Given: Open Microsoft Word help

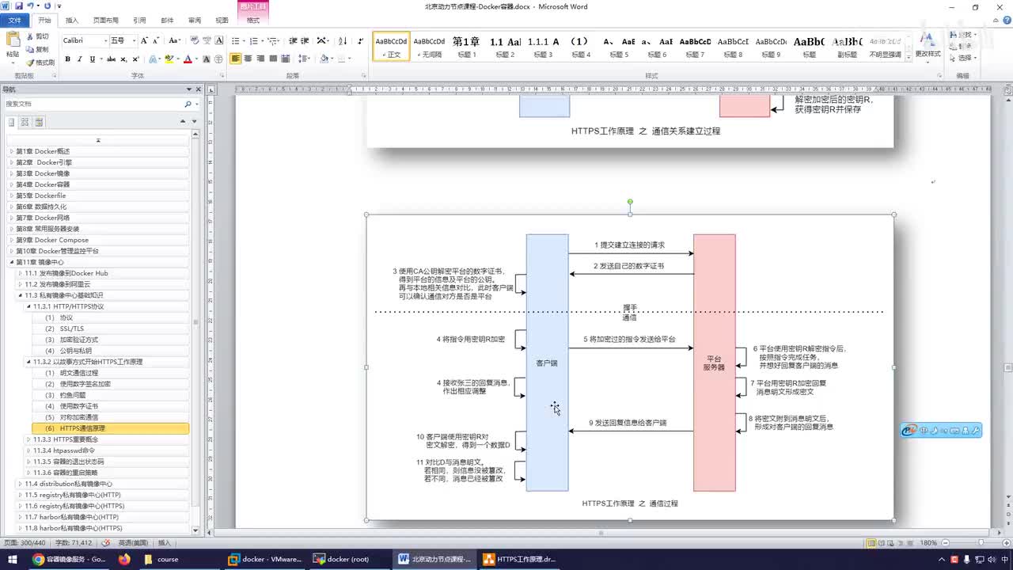Looking at the screenshot, I should pyautogui.click(x=1005, y=21).
